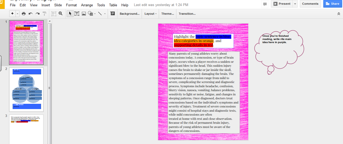The height and width of the screenshot is (144, 343).
Task: Click the Insert image icon
Action: point(84,14)
